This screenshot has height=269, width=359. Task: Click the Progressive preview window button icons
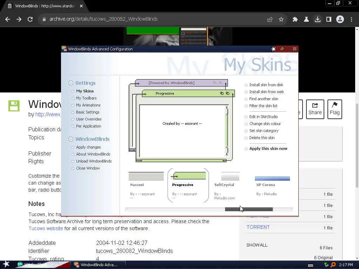click(x=225, y=93)
